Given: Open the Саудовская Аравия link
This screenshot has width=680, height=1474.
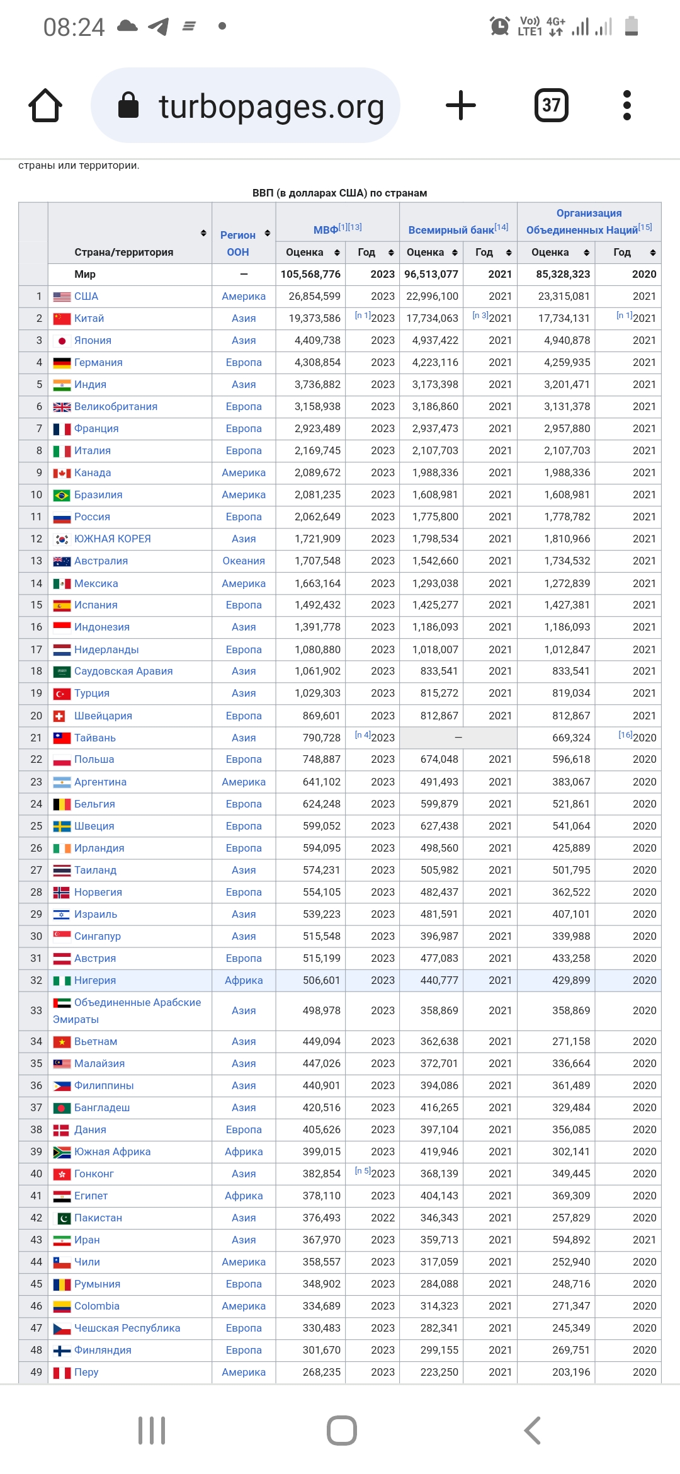Looking at the screenshot, I should point(123,671).
